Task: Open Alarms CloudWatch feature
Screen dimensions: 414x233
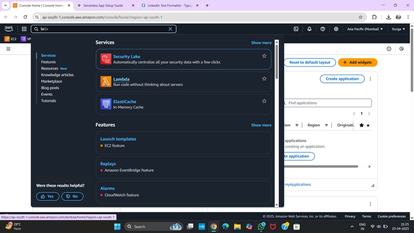Action: click(107, 188)
